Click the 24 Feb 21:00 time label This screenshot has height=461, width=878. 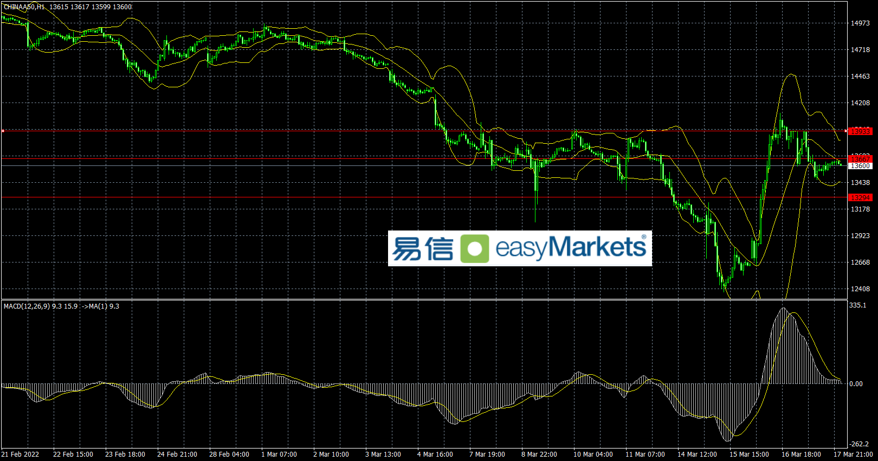click(177, 454)
